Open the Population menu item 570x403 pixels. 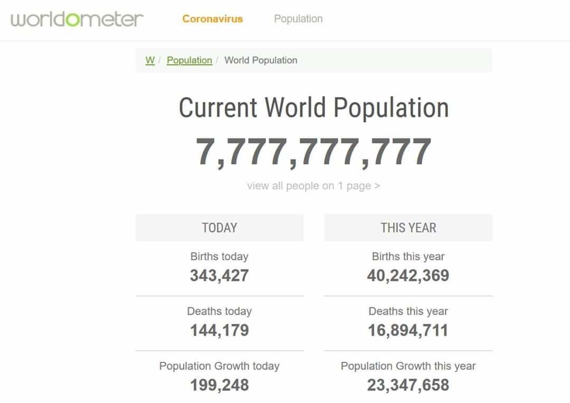coord(298,19)
